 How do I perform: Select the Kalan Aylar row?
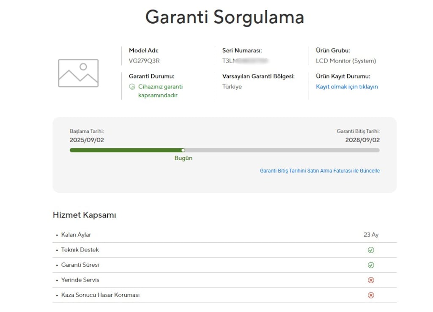pos(225,235)
